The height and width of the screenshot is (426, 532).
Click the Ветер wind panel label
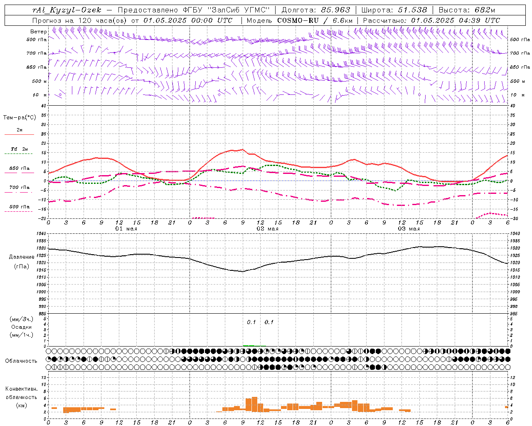point(38,32)
